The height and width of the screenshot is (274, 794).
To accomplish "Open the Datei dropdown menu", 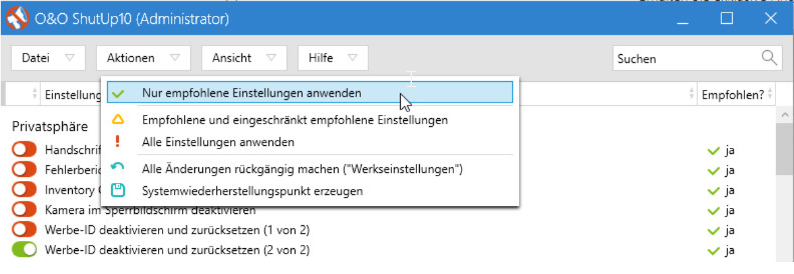I will [48, 58].
